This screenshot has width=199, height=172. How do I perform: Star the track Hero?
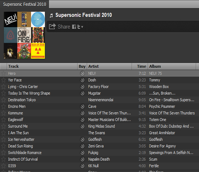pos(3,73)
